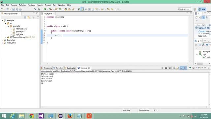Click the Print toolbar icon
The height and width of the screenshot is (119, 211).
coord(20,9)
